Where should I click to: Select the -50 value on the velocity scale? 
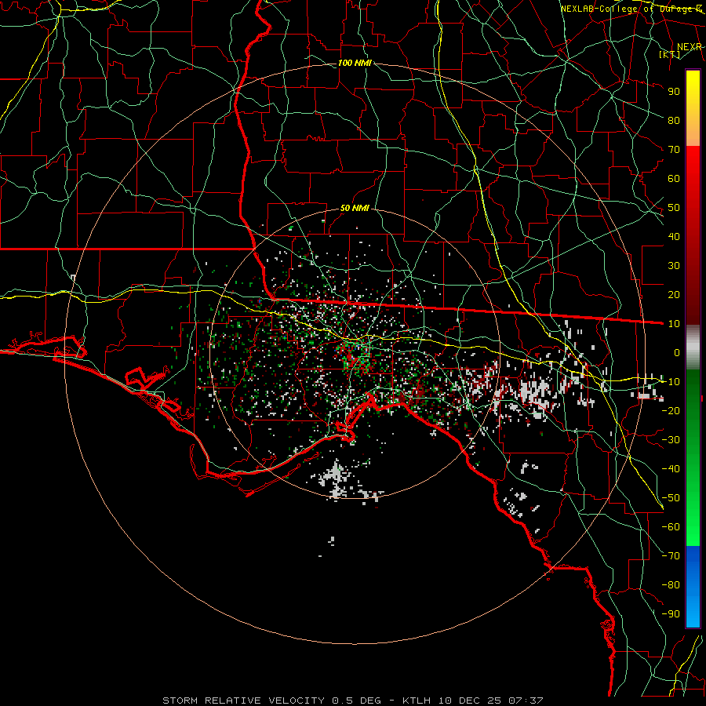click(671, 497)
